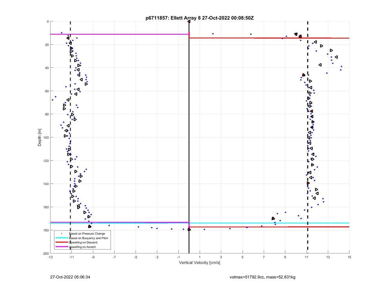Image resolution: width=386 pixels, height=285 pixels.
Task: Click y-axis tick label '140'
Action: coord(46,184)
